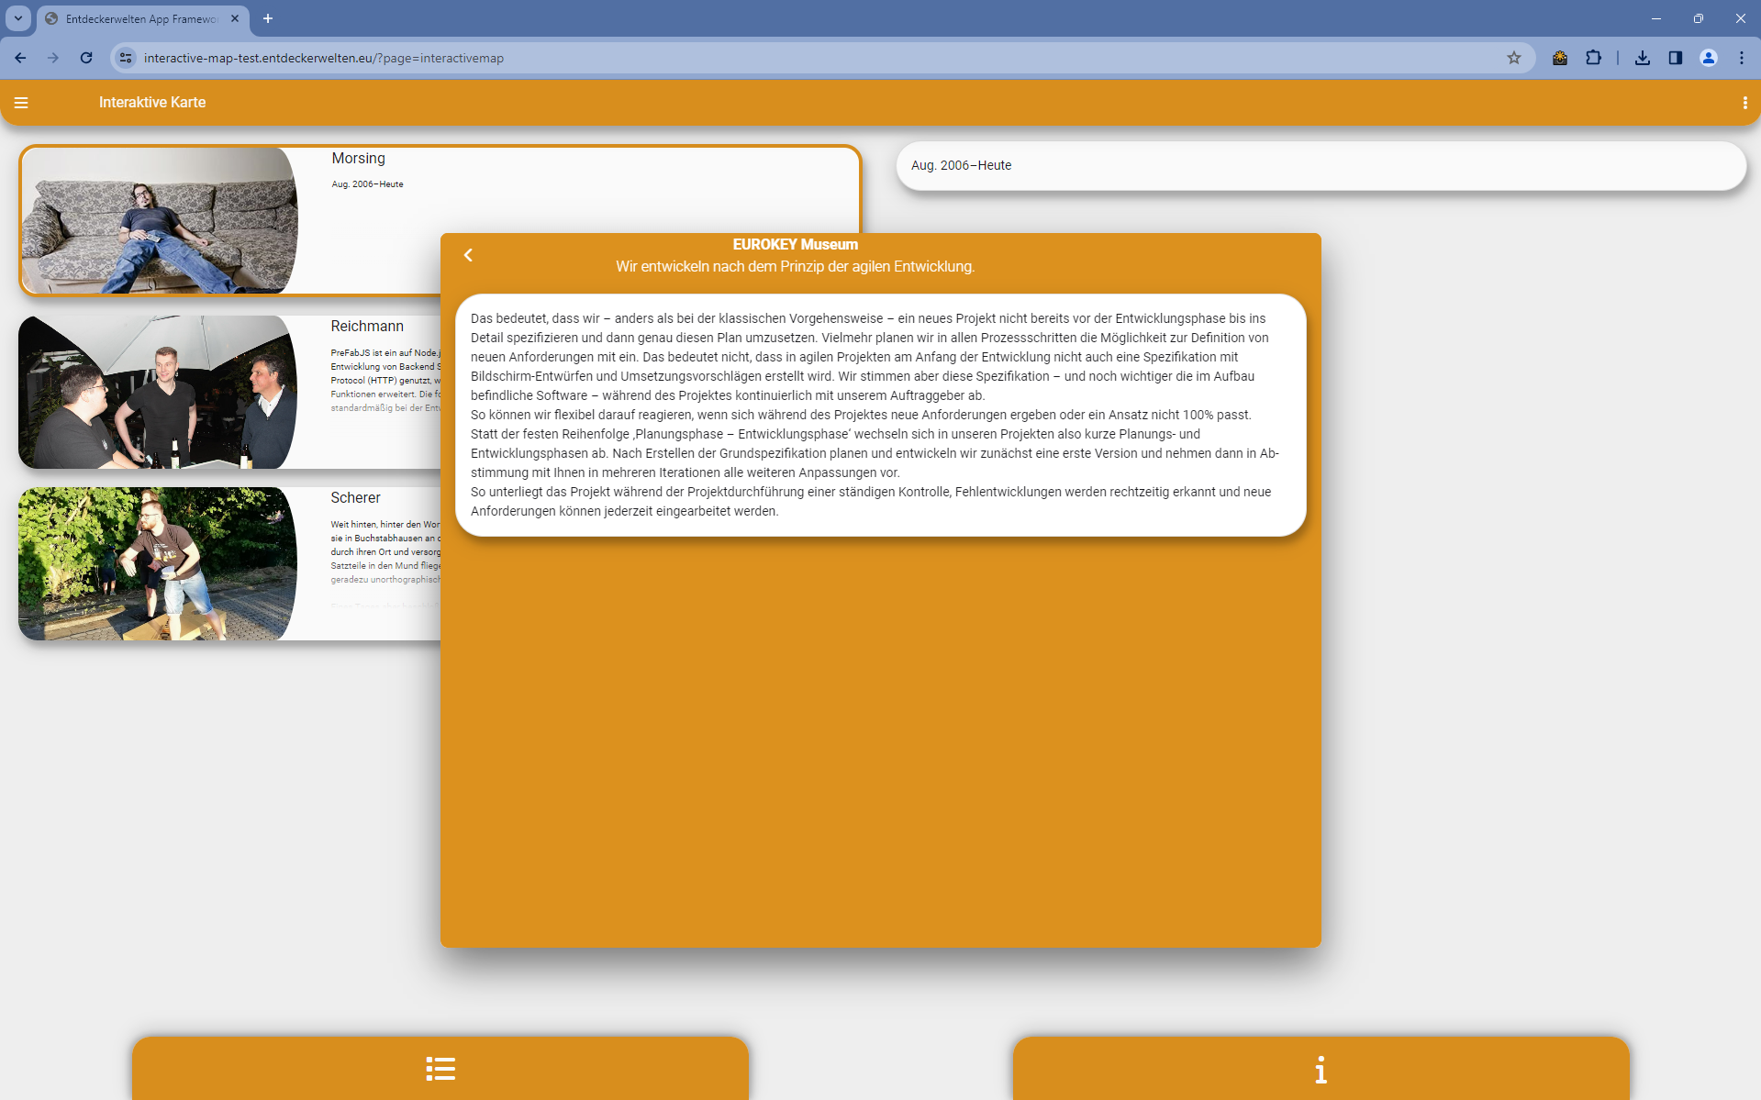Click the list view icon button
The width and height of the screenshot is (1761, 1100).
(440, 1069)
